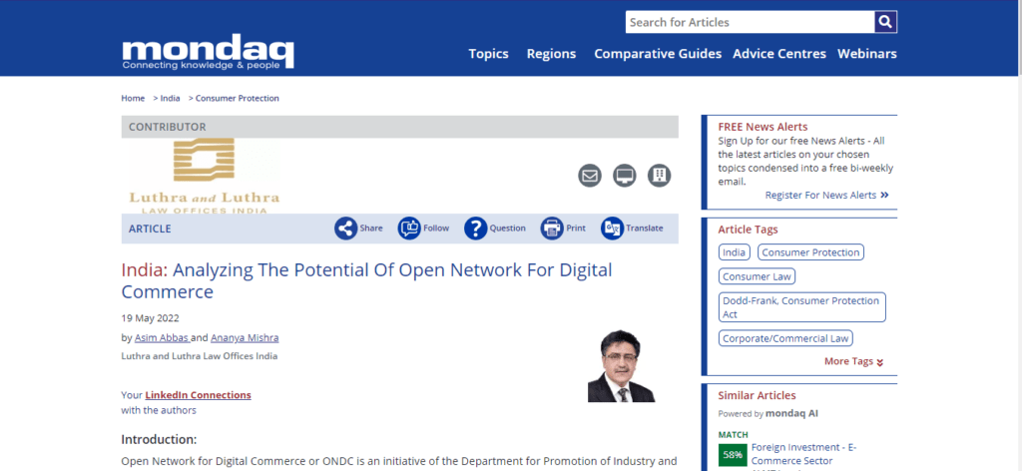Image resolution: width=1022 pixels, height=471 pixels.
Task: Click the Search for Articles field
Action: pos(750,22)
